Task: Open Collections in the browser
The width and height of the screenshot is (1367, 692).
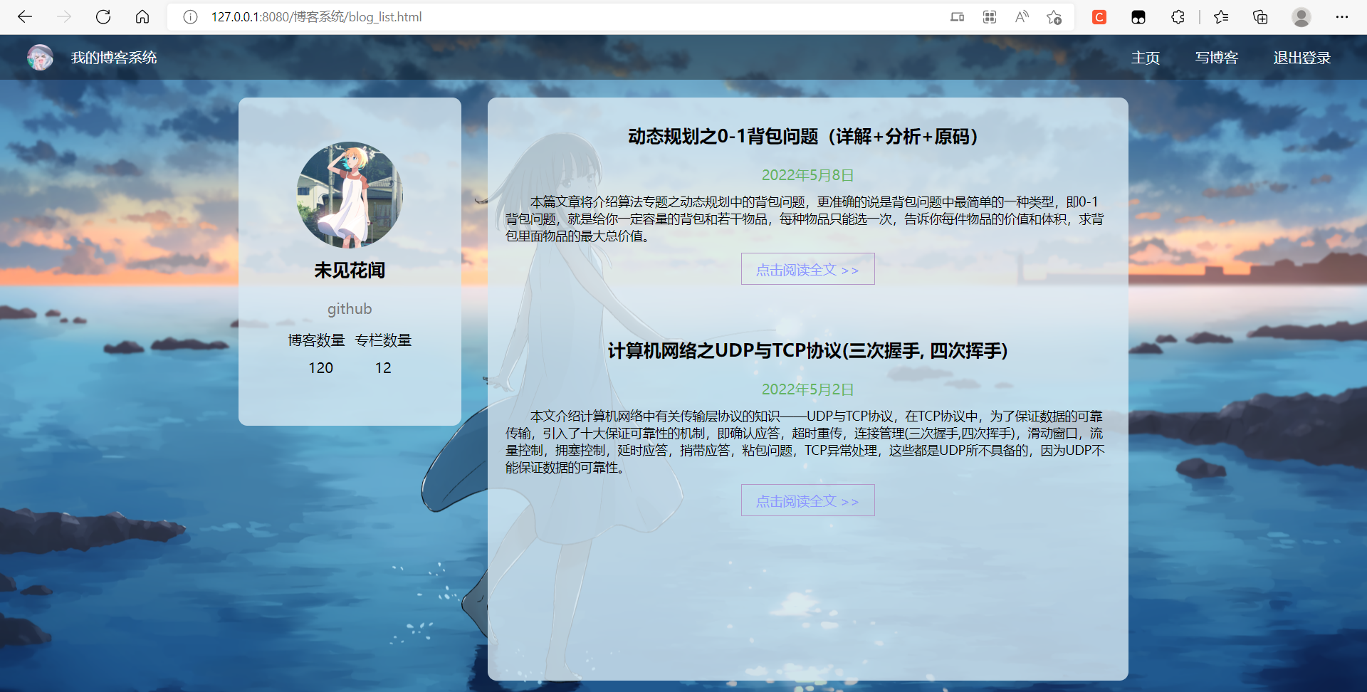Action: [x=1260, y=17]
